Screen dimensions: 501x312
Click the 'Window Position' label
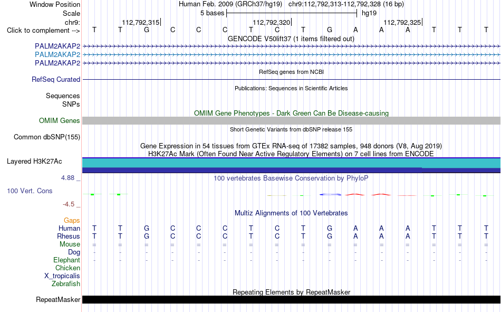click(x=55, y=4)
